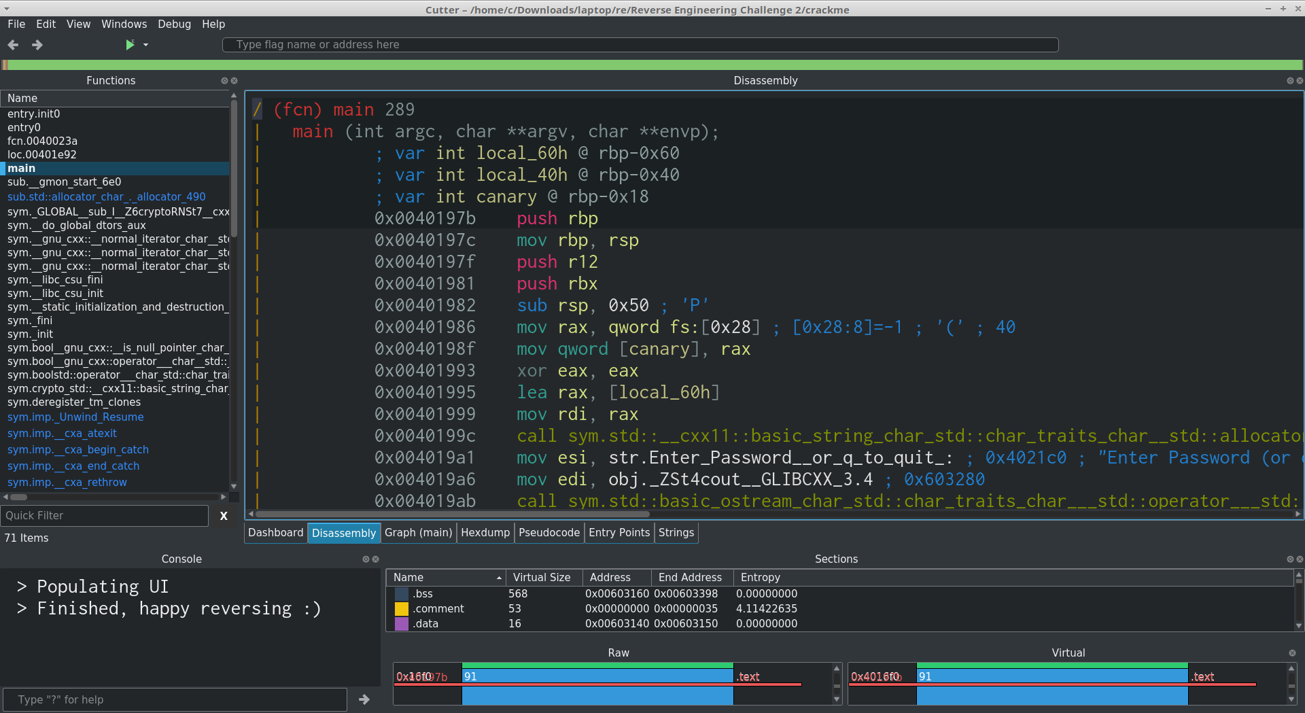The width and height of the screenshot is (1305, 713).
Task: Sort sections by Address column
Action: 616,578
